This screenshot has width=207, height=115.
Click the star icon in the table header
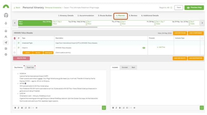click(202, 38)
